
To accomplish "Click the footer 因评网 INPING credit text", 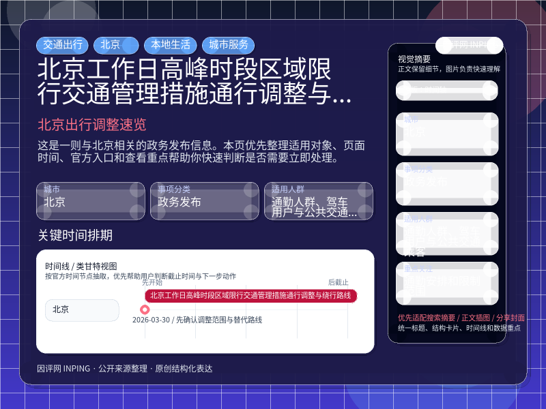I will [63, 369].
